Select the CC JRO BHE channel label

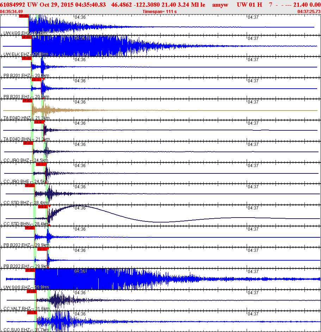click(26, 181)
